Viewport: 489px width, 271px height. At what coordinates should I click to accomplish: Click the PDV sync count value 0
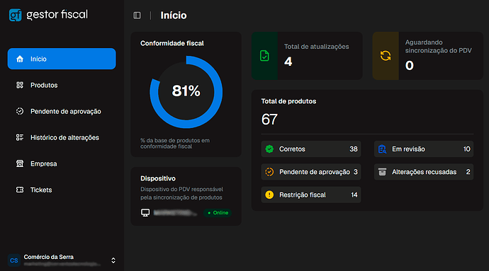(x=410, y=65)
